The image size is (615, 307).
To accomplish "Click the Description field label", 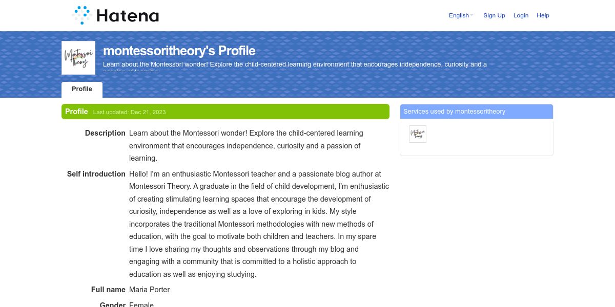I will pyautogui.click(x=105, y=133).
